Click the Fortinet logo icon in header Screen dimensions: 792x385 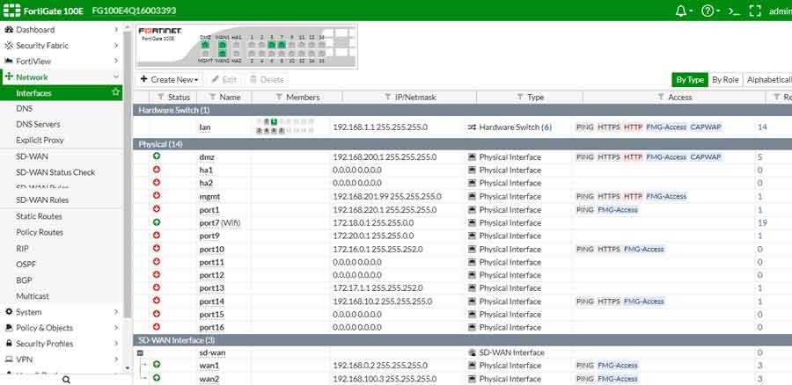[x=11, y=11]
